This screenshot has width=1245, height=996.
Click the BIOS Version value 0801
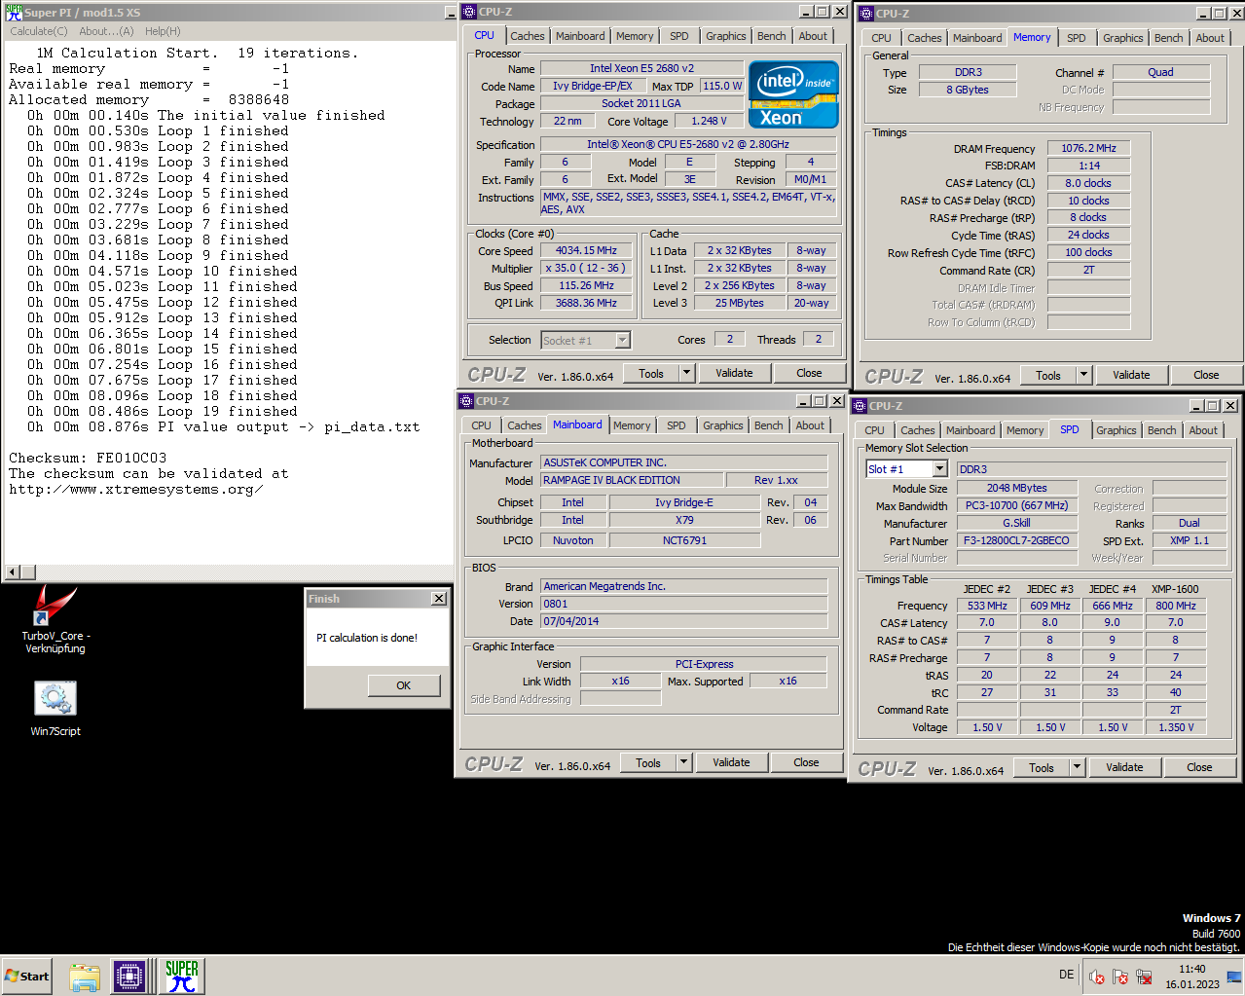pyautogui.click(x=684, y=604)
